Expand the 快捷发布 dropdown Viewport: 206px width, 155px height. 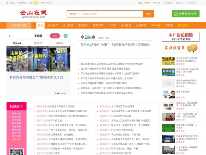click(193, 2)
